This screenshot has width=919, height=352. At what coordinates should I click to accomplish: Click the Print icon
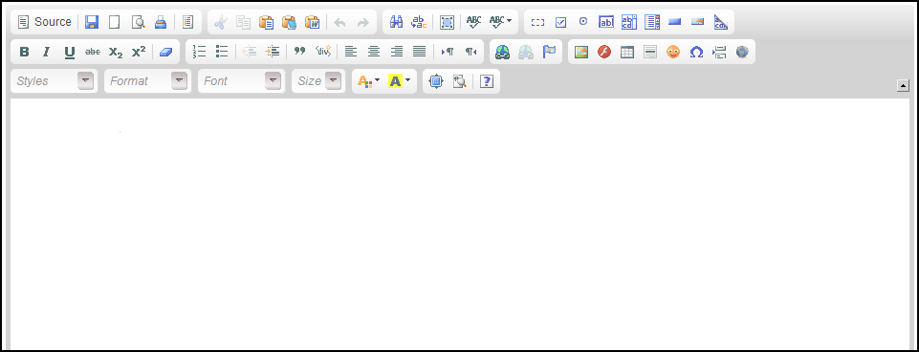[x=161, y=22]
